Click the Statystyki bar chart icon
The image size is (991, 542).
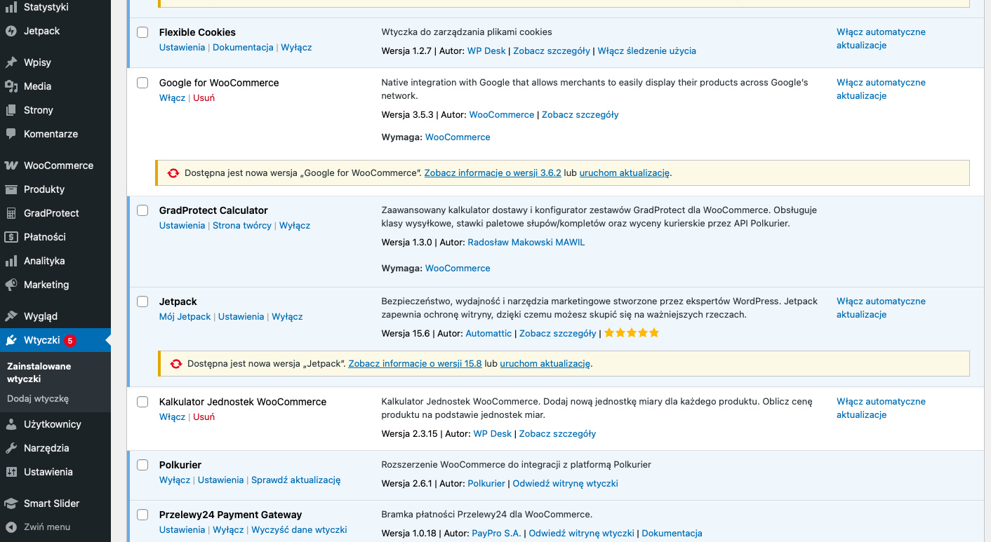click(x=11, y=7)
